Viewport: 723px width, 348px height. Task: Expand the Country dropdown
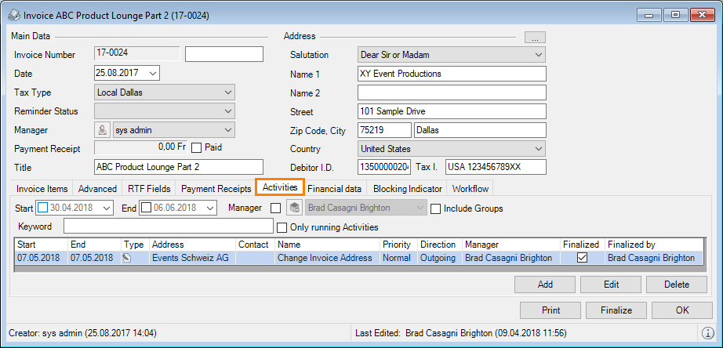538,148
